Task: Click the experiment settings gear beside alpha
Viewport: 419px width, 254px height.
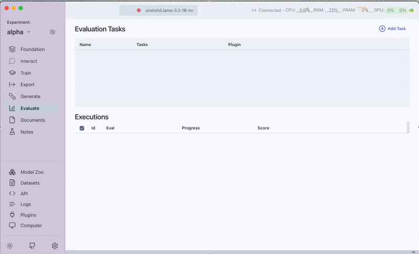Action: tap(52, 32)
